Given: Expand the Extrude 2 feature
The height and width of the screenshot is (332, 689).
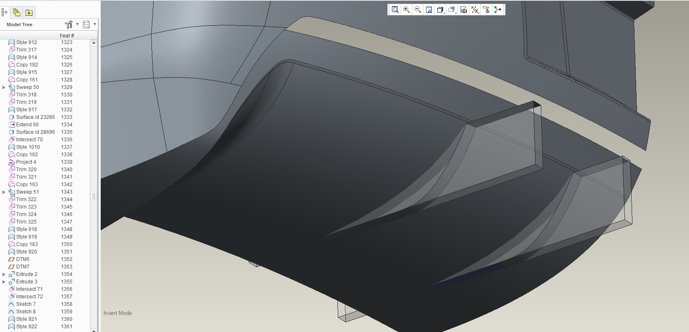Looking at the screenshot, I should [x=4, y=274].
